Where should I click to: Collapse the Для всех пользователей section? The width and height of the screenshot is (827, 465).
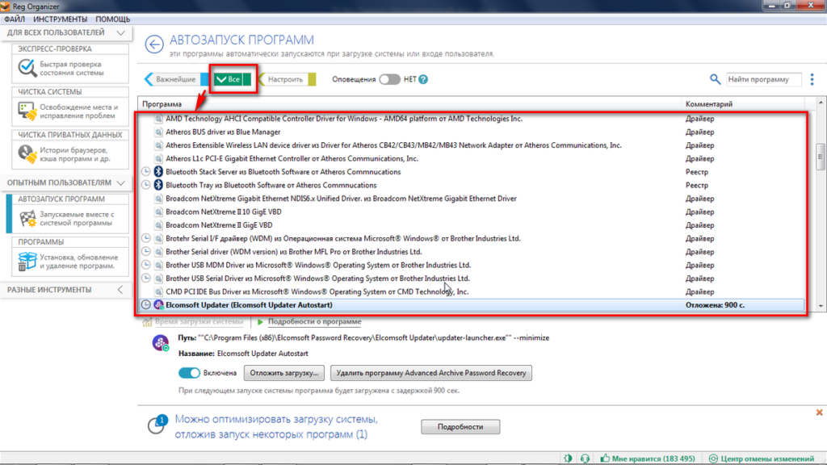[x=121, y=32]
